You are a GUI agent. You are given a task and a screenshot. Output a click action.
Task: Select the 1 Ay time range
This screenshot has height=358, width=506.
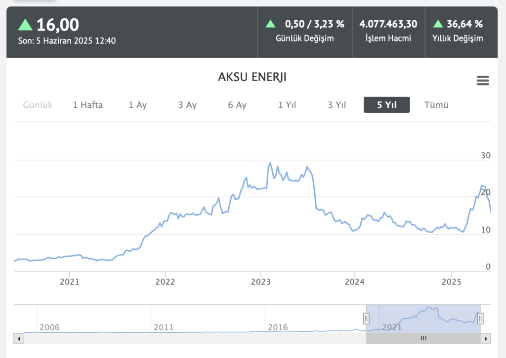(138, 105)
